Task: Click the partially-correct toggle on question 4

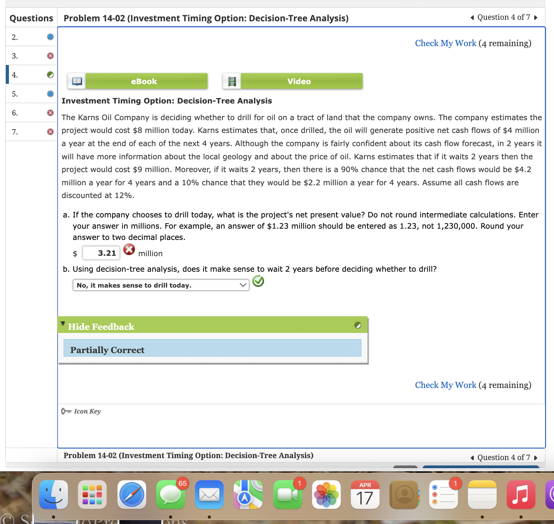Action: pyautogui.click(x=50, y=74)
